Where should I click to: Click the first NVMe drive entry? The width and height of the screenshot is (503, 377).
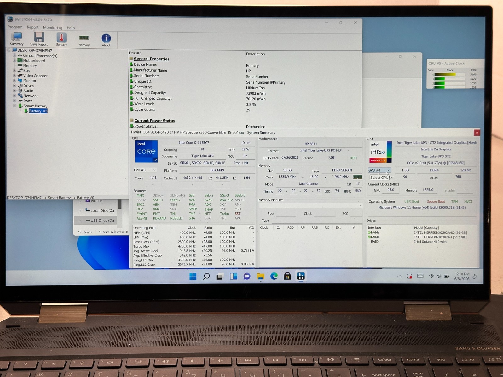[417, 232]
